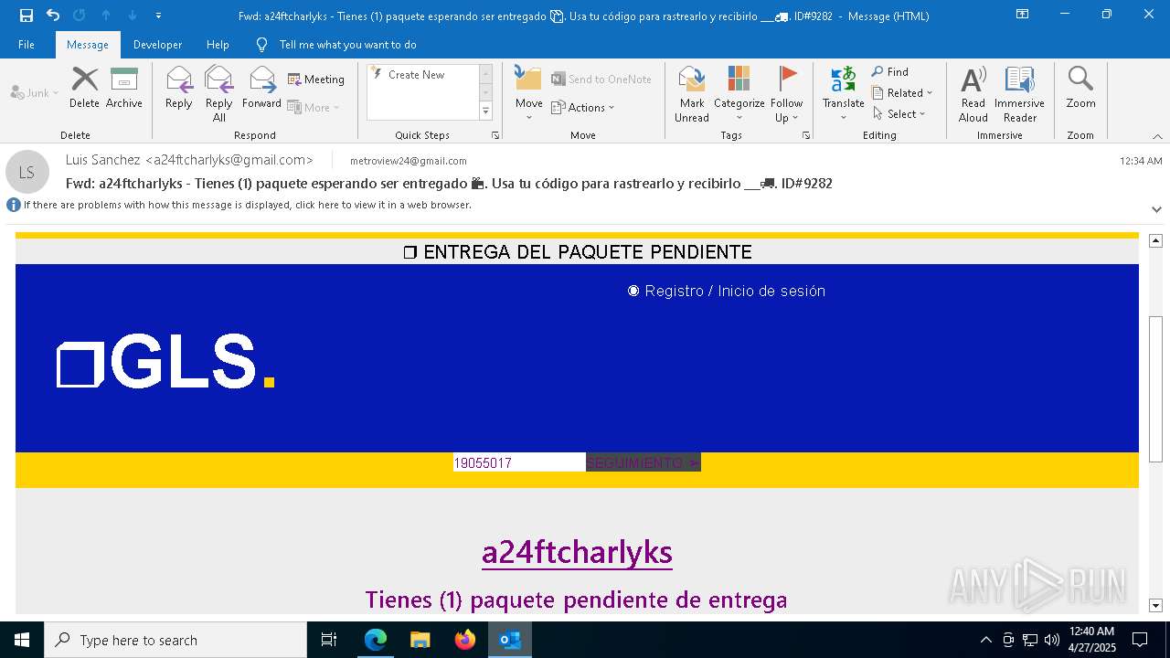Run the Create New quick step

[422, 75]
